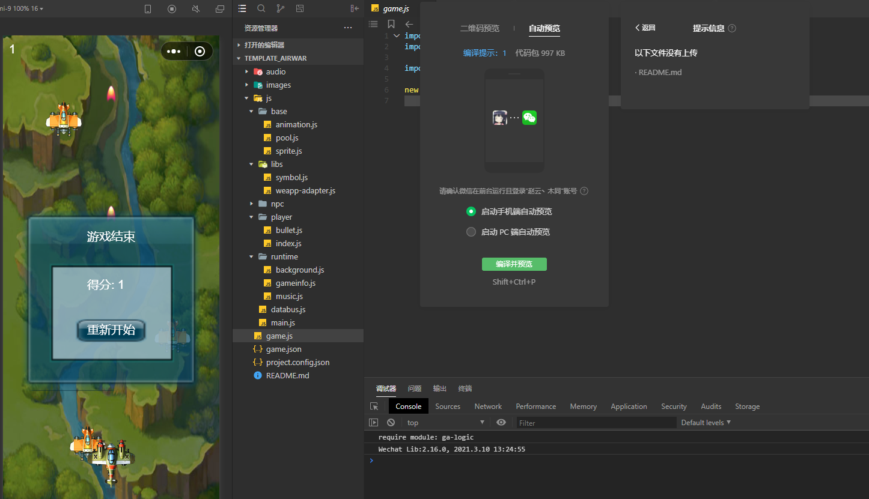Screen dimensions: 869x499
Task: Expand the npc folder
Action: pos(251,204)
